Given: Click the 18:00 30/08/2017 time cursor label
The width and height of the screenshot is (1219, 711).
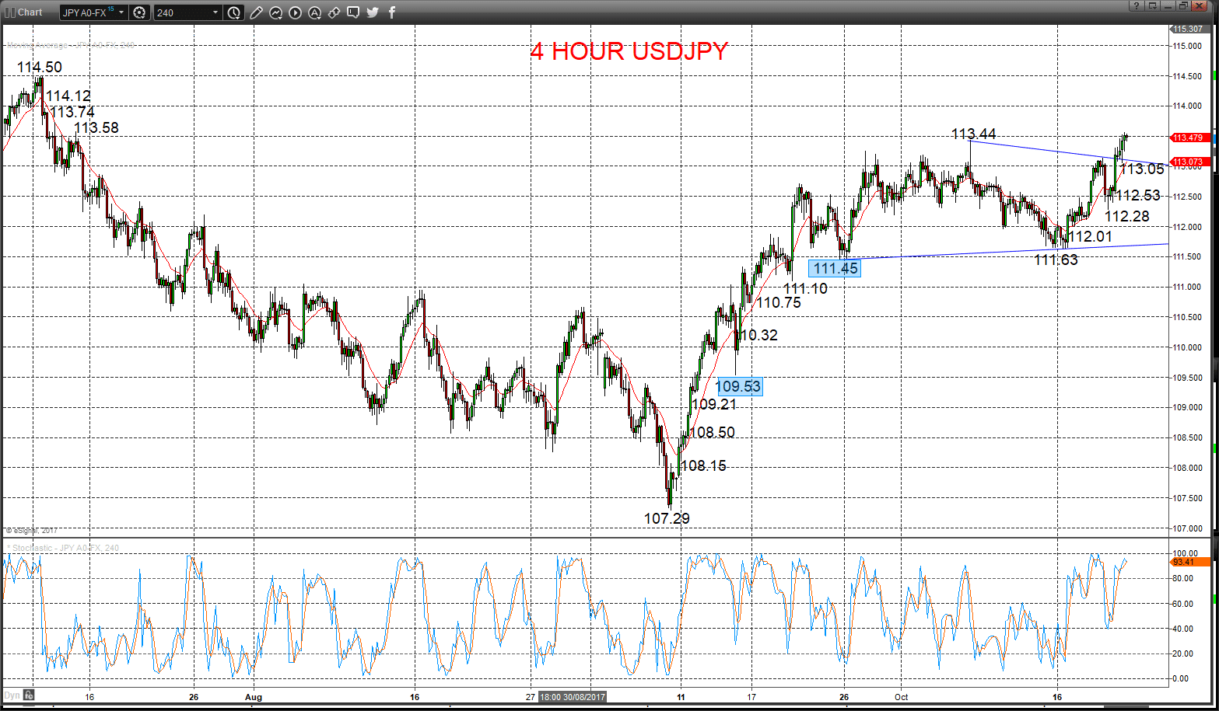Looking at the screenshot, I should [573, 697].
